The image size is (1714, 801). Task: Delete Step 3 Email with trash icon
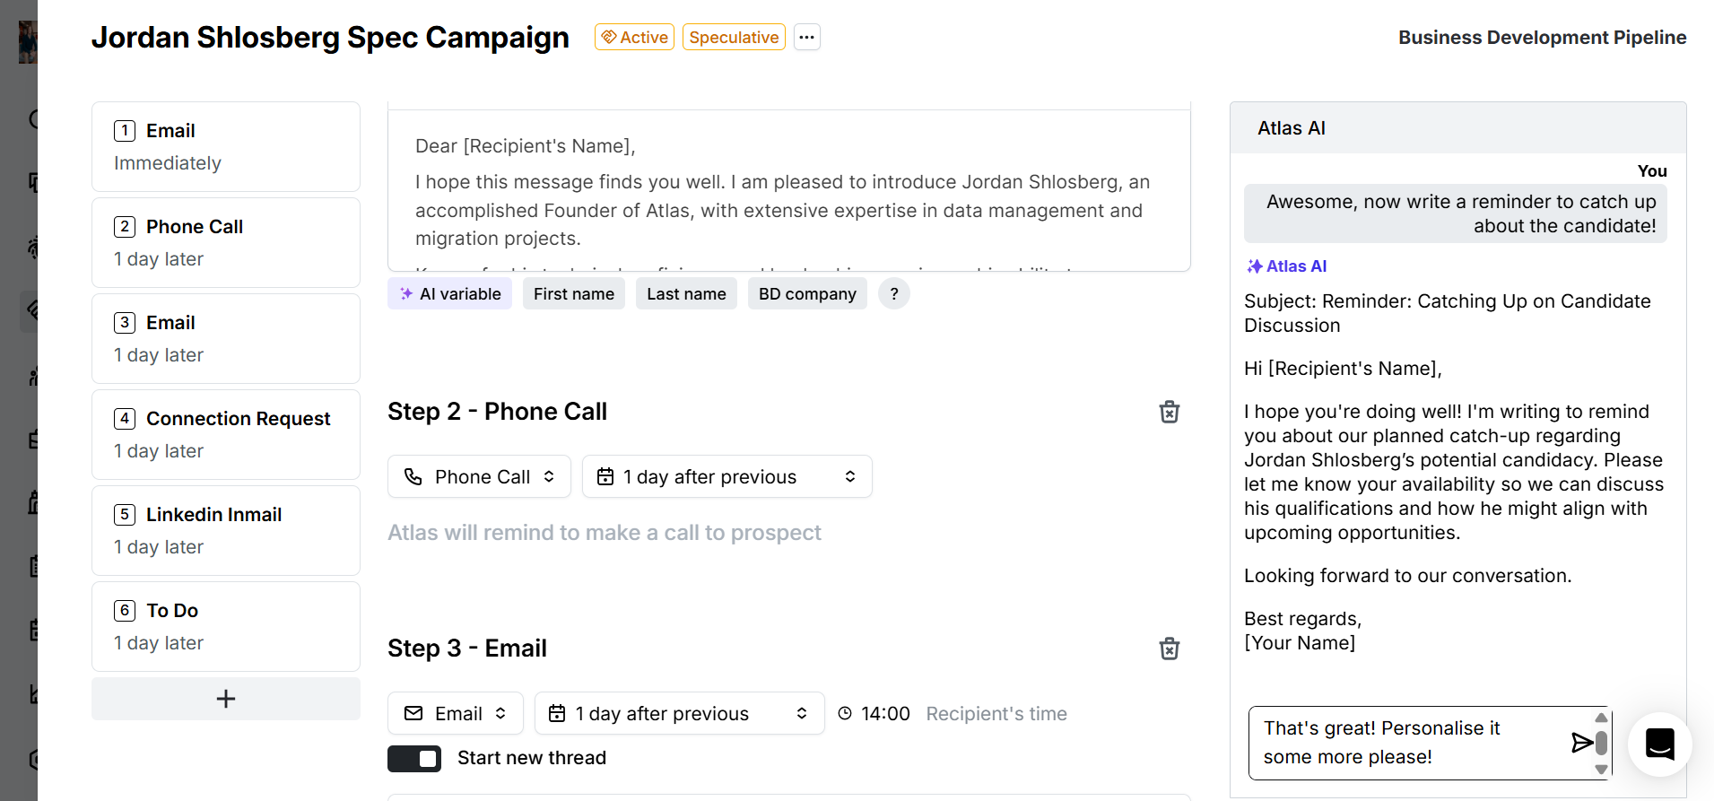[1169, 649]
